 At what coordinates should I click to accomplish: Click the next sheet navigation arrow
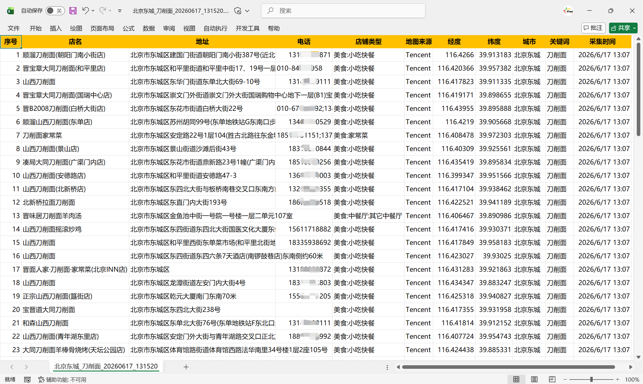26,367
